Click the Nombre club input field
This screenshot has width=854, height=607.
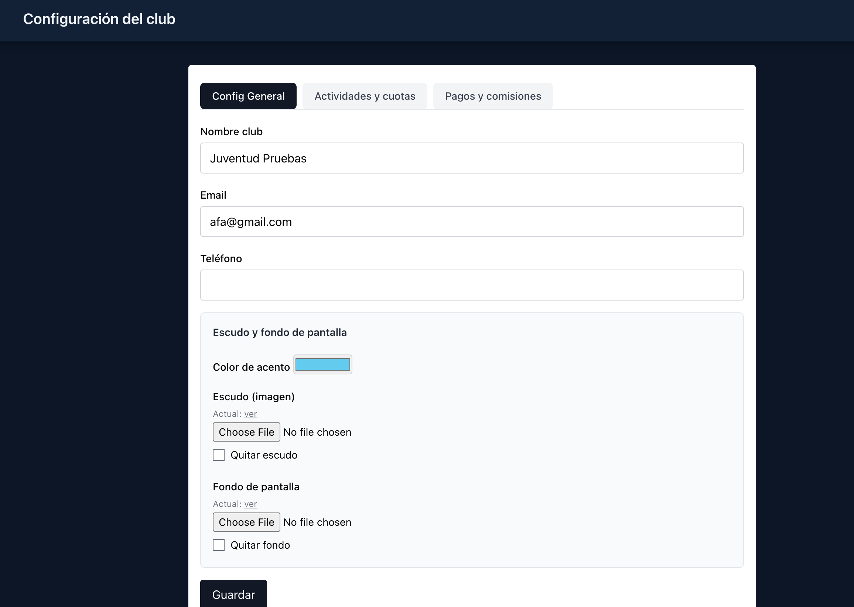[x=472, y=158]
